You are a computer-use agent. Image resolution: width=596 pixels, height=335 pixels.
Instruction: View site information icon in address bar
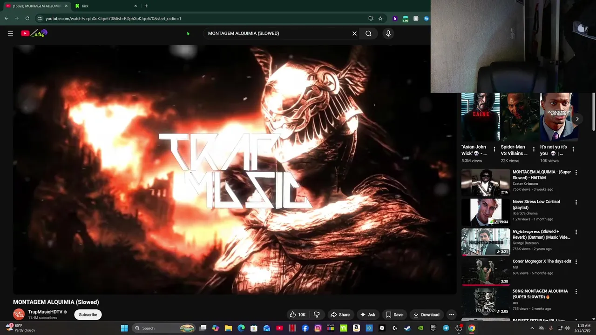click(40, 19)
